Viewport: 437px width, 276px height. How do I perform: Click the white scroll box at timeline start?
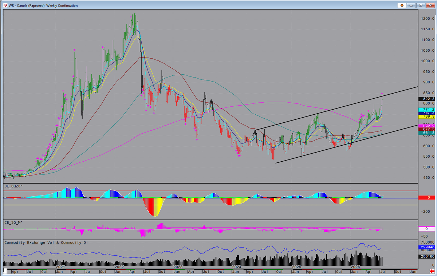coord(5,271)
